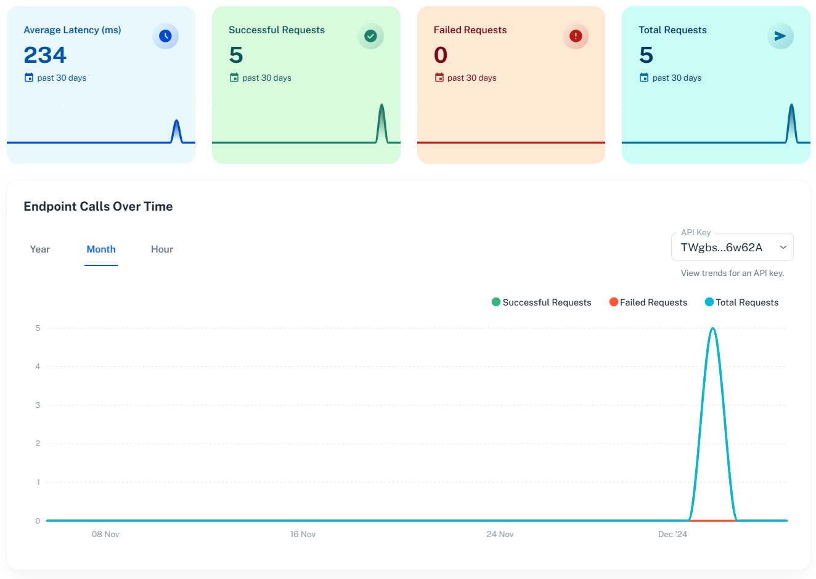Click the Average Latency (ms) title
Screen dimensions: 816x579
72,30
